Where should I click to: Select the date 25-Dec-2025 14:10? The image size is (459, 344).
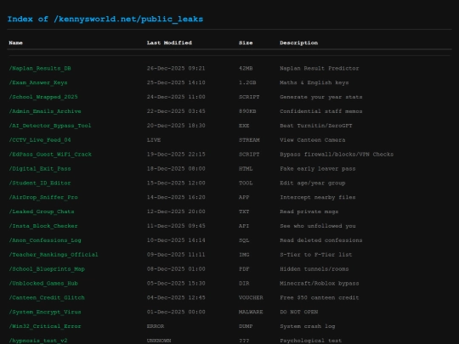176,82
